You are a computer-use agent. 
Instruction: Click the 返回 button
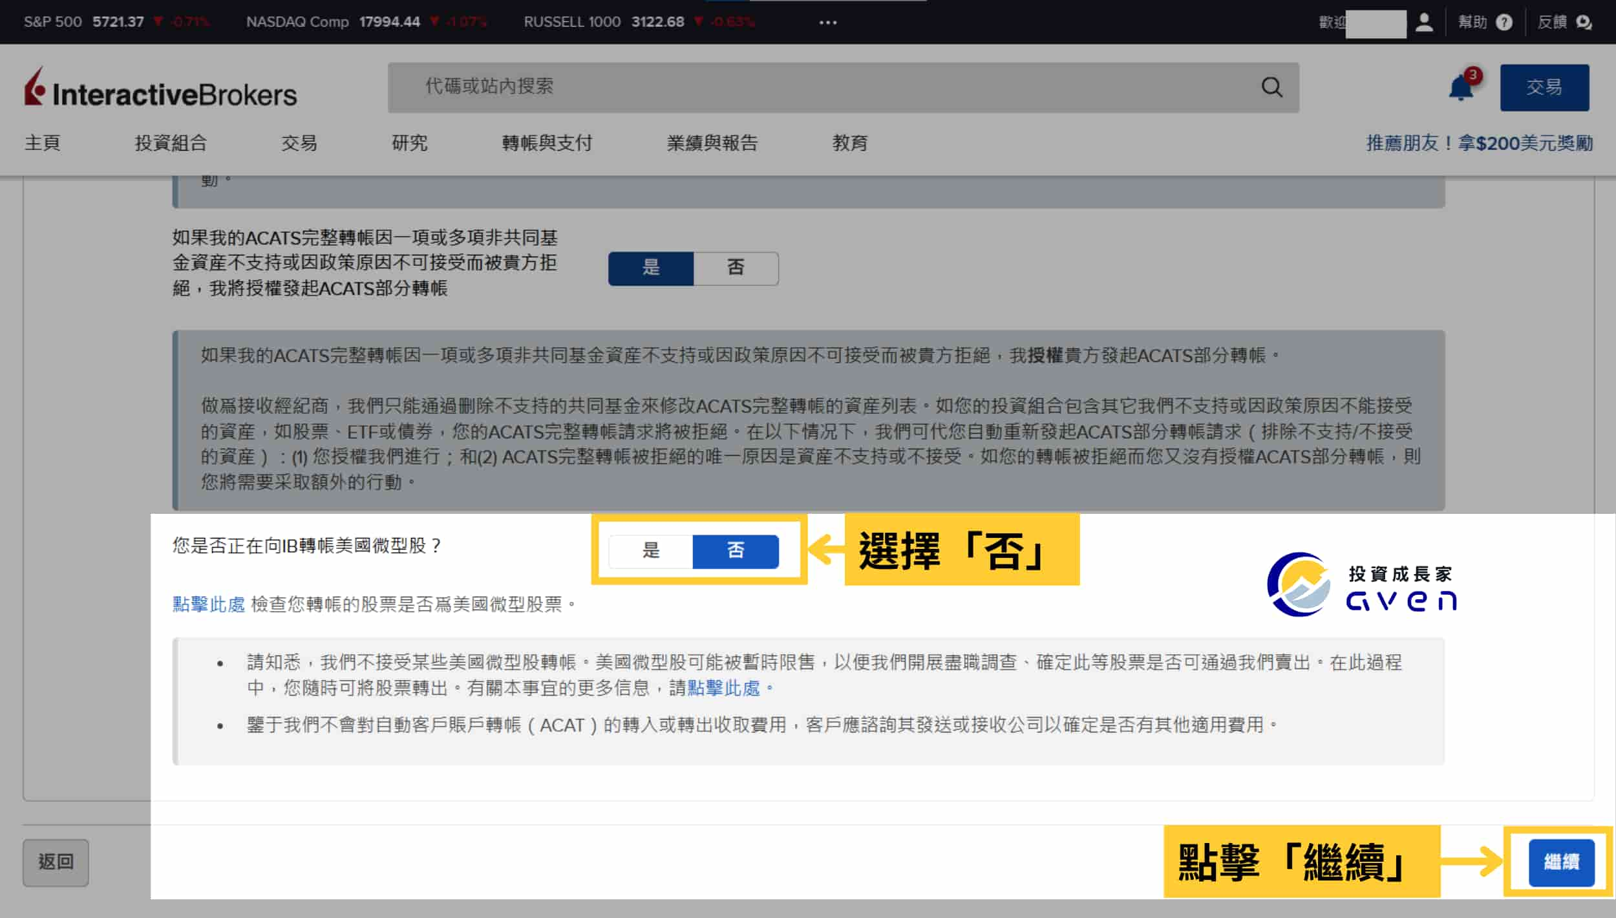click(56, 862)
